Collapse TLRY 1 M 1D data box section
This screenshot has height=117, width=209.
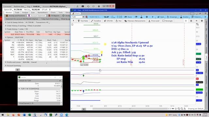pos(19,89)
